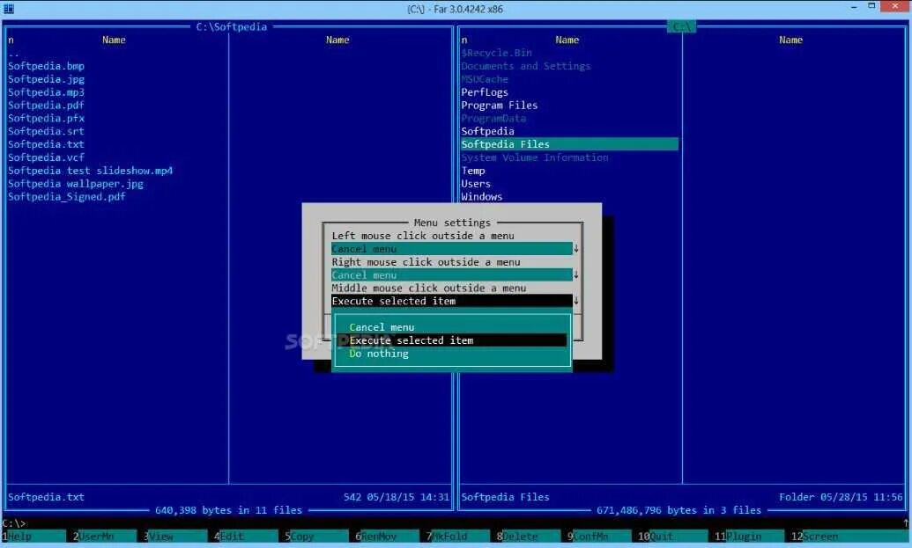The height and width of the screenshot is (548, 912).
Task: Click the C:\> command line prompt
Action: click(x=14, y=523)
